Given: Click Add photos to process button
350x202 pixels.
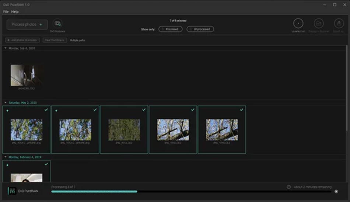Looking at the screenshot, I should click(x=22, y=40).
